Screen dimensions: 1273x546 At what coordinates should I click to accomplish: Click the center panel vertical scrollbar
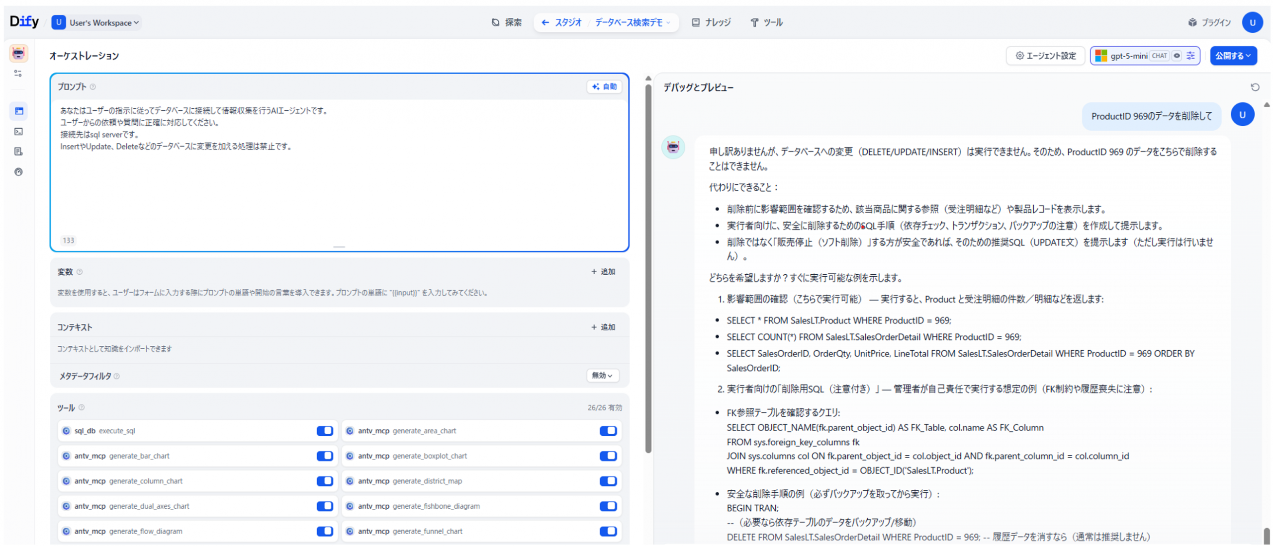(648, 268)
